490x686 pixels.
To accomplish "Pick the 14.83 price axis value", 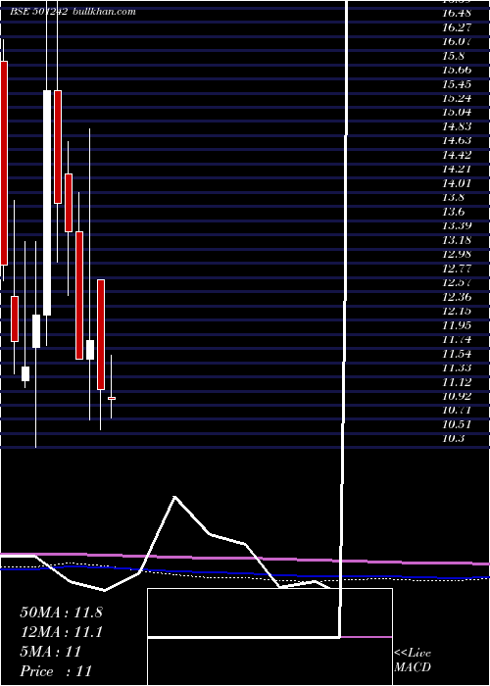I will 457,126.
